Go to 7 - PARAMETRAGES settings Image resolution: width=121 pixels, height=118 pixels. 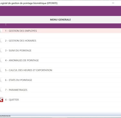click(16, 90)
